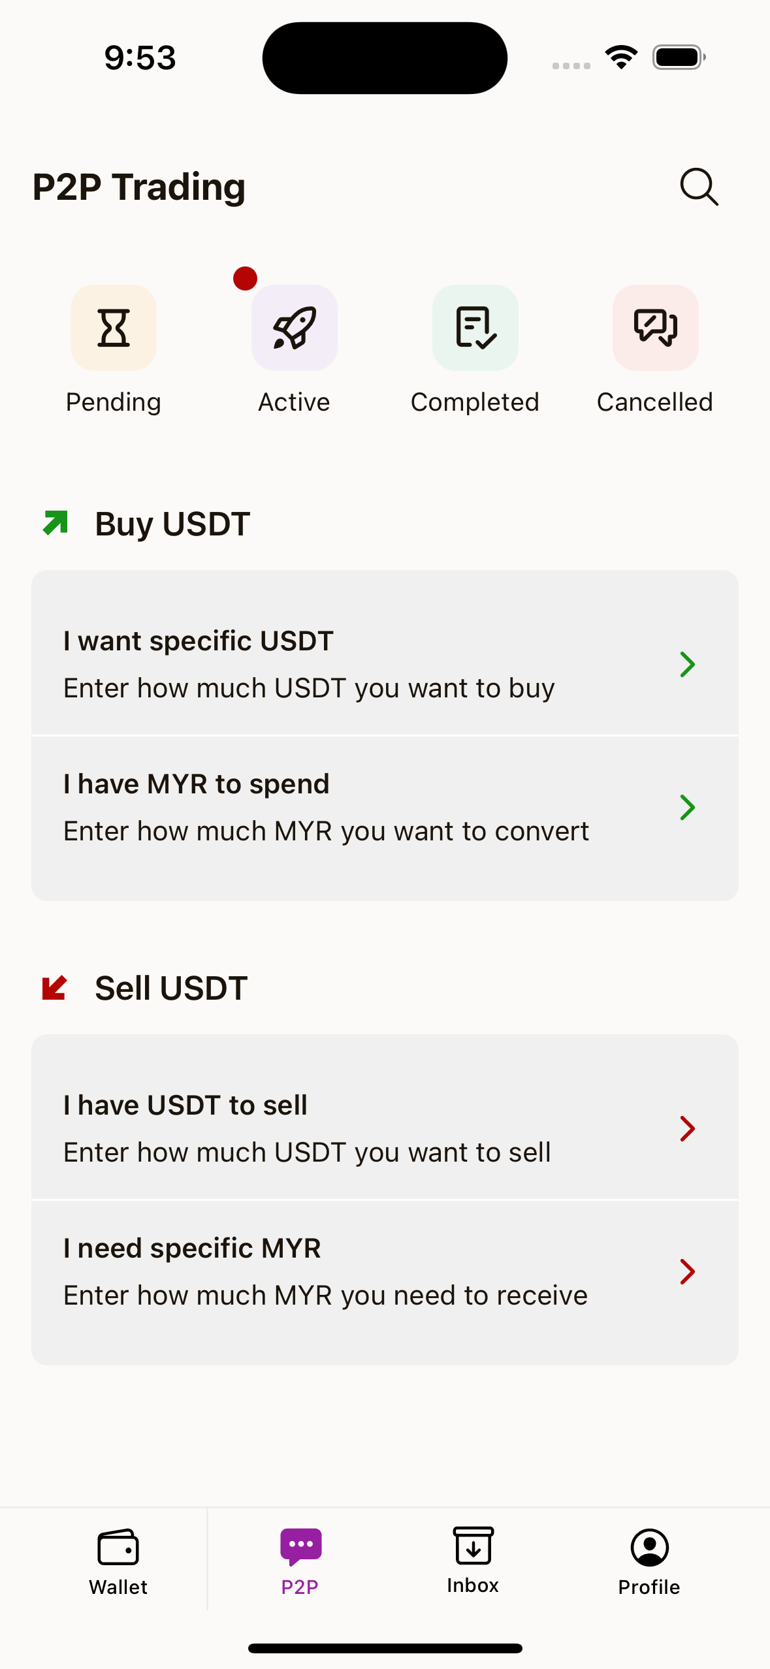
Task: Expand the 'I need specific MYR' chevron
Action: tap(687, 1271)
